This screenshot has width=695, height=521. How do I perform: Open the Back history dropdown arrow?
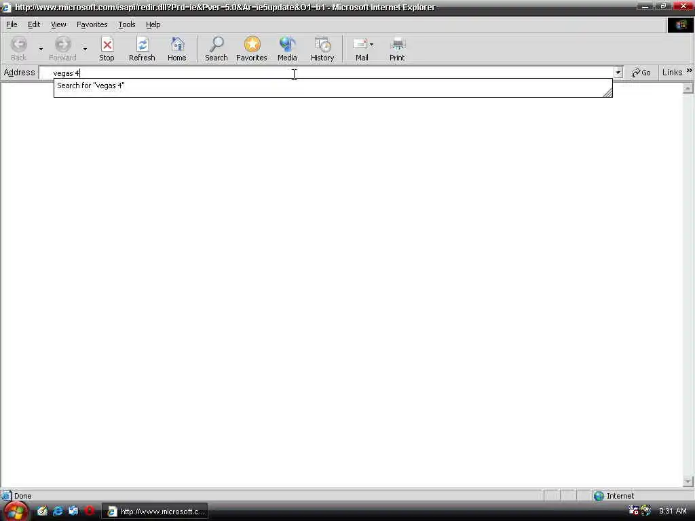point(41,49)
